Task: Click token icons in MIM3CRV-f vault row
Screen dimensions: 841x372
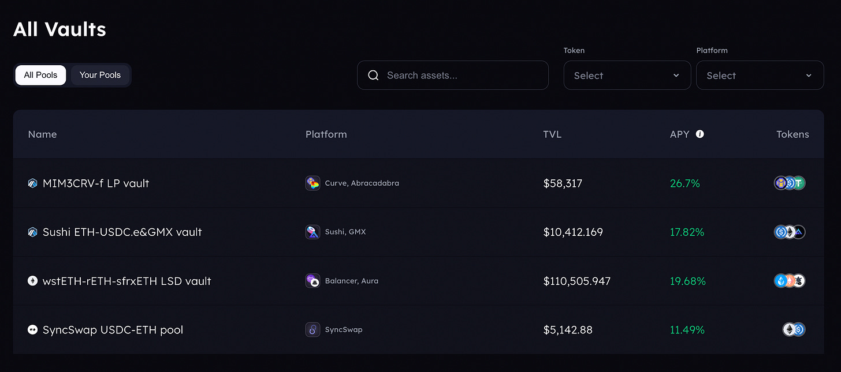Action: (x=790, y=183)
